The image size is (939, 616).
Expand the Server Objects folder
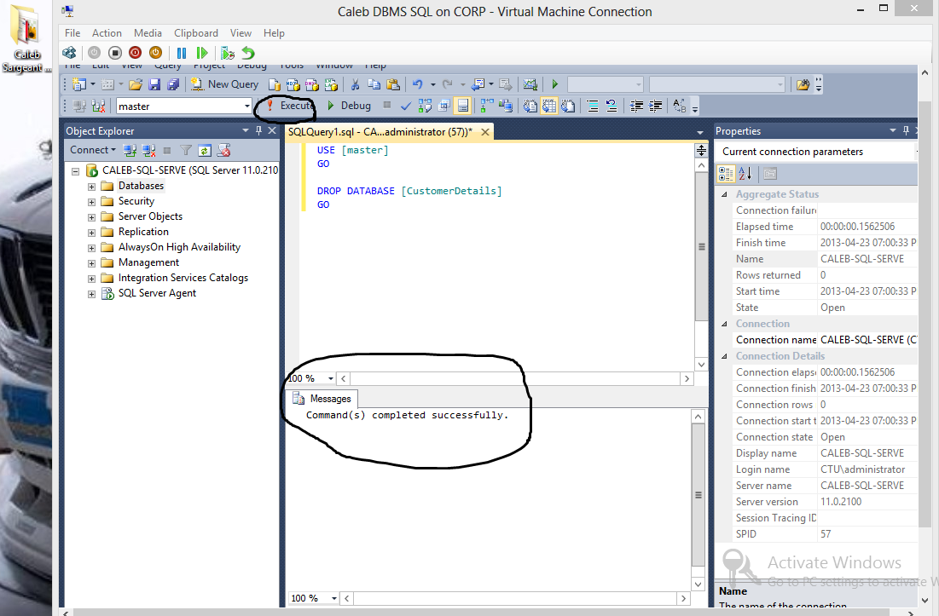pyautogui.click(x=91, y=217)
